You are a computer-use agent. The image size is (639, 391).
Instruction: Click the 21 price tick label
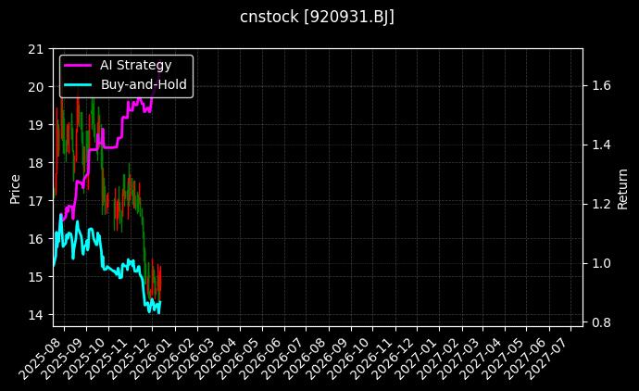coord(36,49)
